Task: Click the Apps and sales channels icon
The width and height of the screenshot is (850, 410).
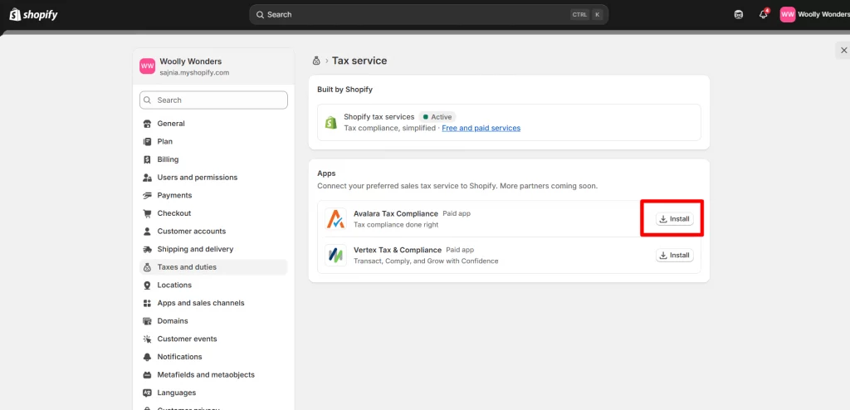Action: [147, 303]
